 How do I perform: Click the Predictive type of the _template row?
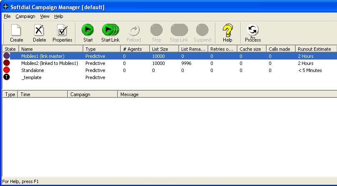(x=95, y=77)
